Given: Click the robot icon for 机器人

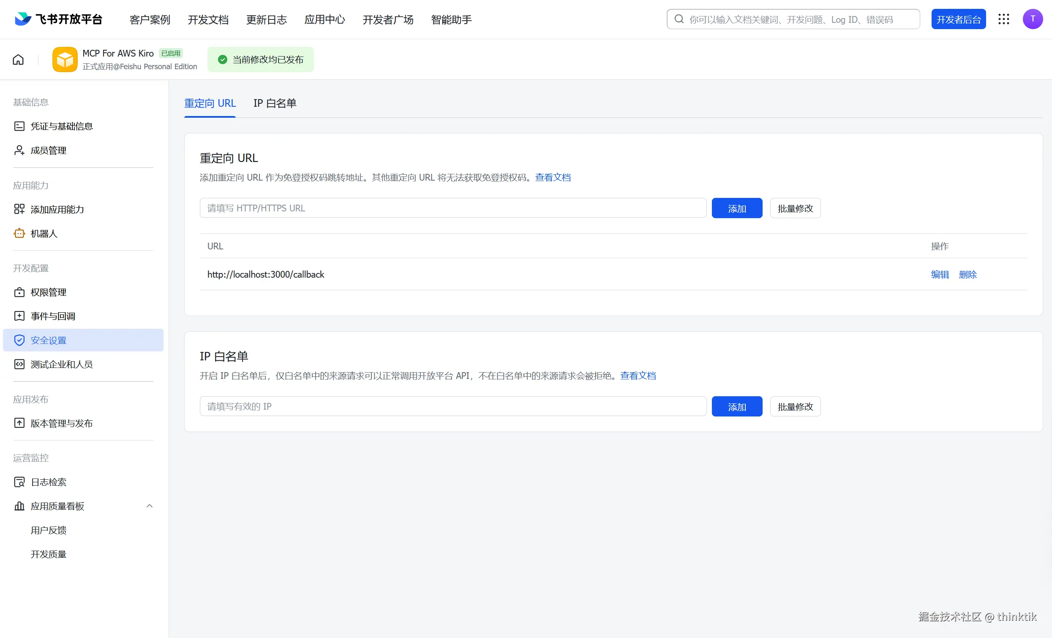Looking at the screenshot, I should pos(19,233).
